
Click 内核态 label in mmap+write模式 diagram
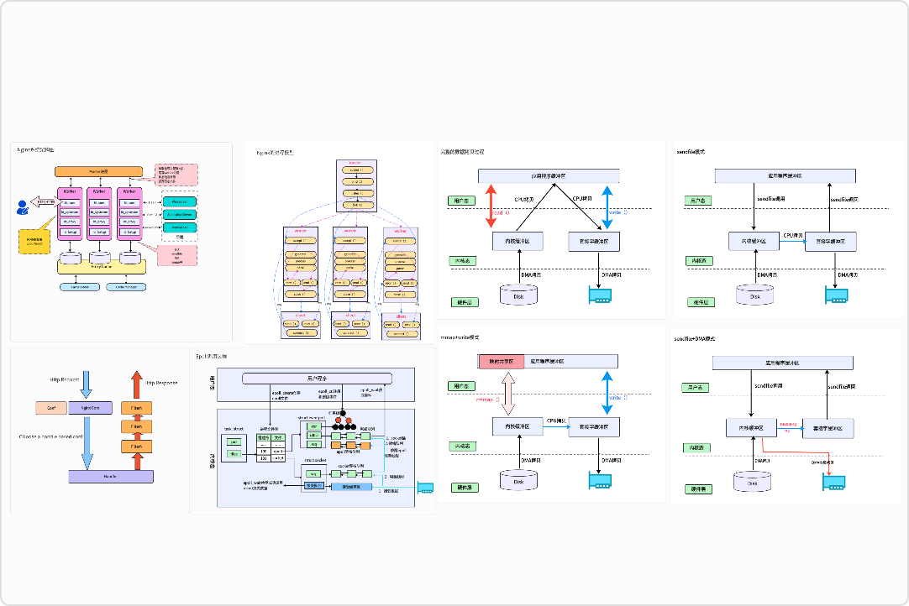[462, 446]
